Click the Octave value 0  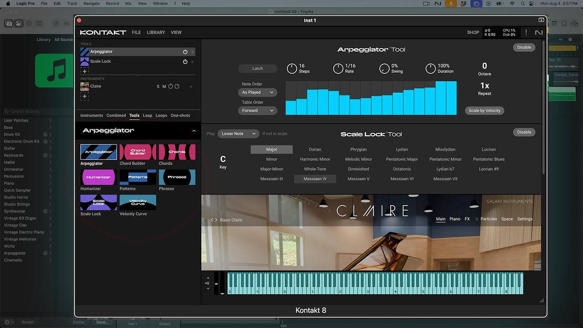[485, 66]
